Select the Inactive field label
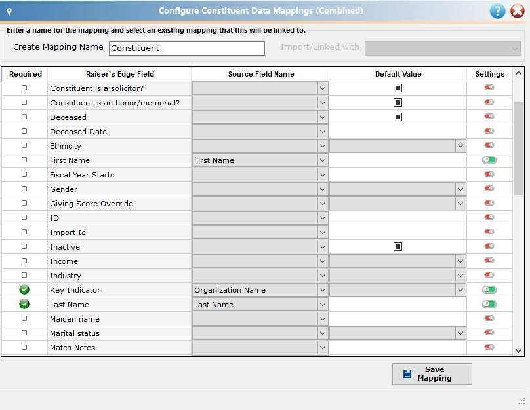 tap(65, 247)
